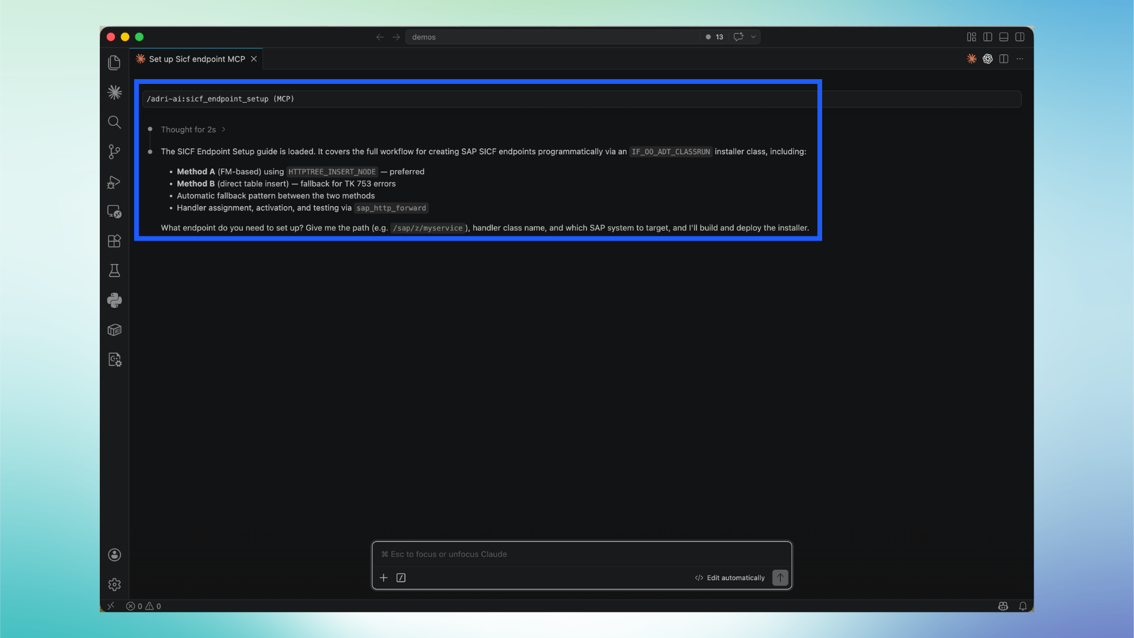Select the Run and Debug icon
Viewport: 1134px width, 638px height.
click(114, 182)
